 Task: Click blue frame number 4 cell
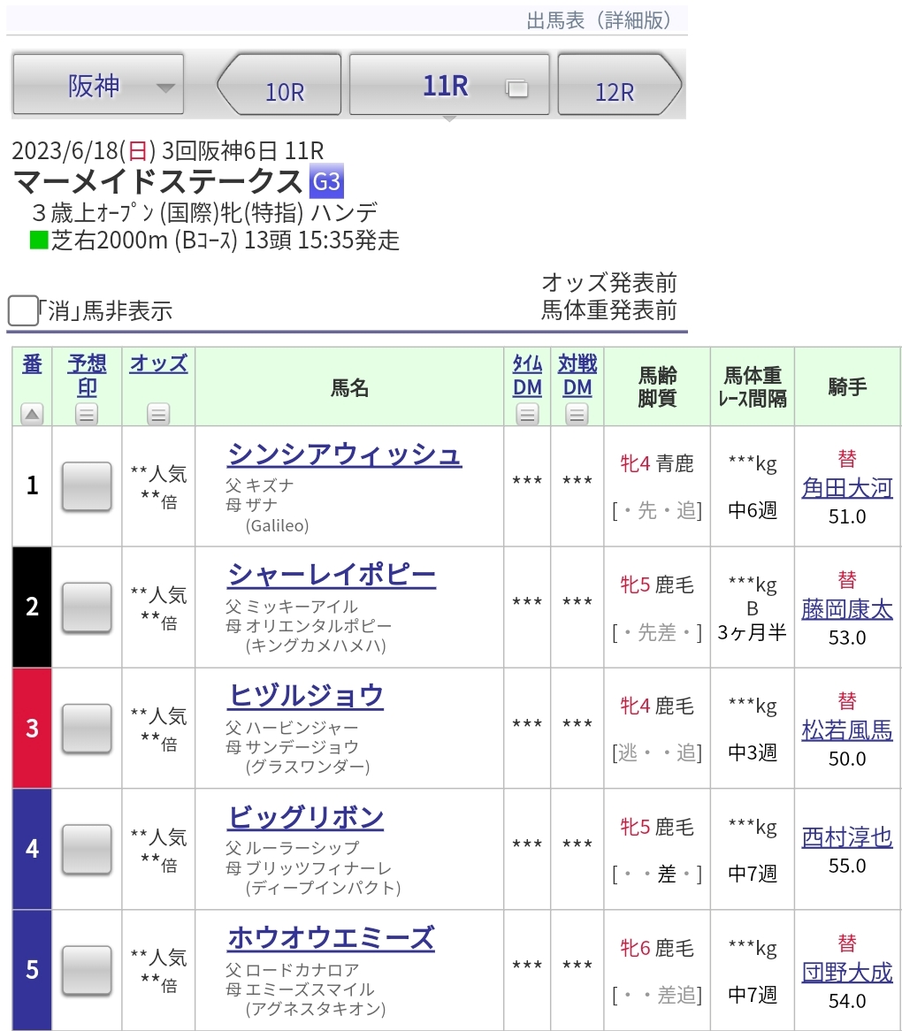click(32, 849)
